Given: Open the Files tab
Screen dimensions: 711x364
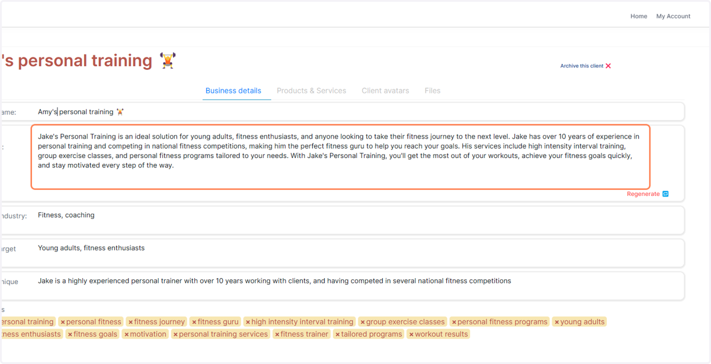Looking at the screenshot, I should pyautogui.click(x=433, y=91).
